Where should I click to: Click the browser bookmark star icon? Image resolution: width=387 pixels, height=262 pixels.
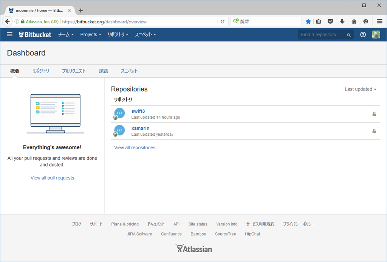[x=308, y=21]
